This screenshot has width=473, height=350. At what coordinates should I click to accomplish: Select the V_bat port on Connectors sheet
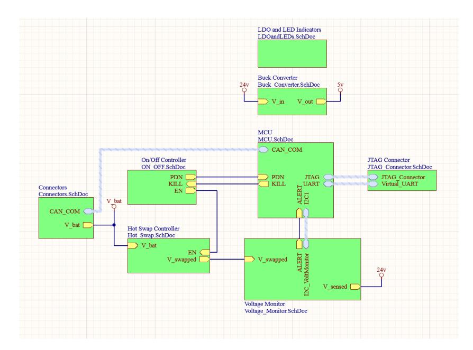tap(88, 225)
